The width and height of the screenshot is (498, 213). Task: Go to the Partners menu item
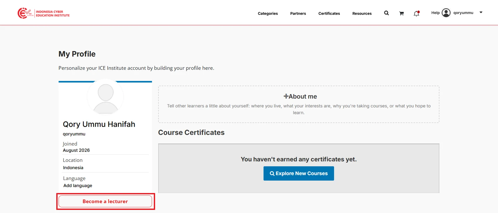[x=298, y=13]
